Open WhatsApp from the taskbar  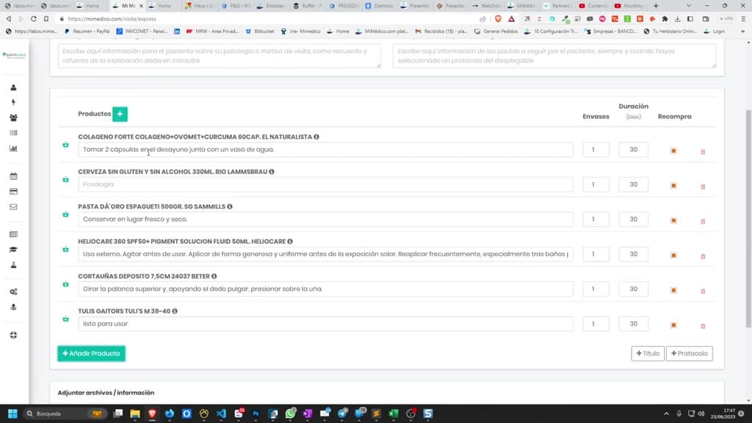290,413
